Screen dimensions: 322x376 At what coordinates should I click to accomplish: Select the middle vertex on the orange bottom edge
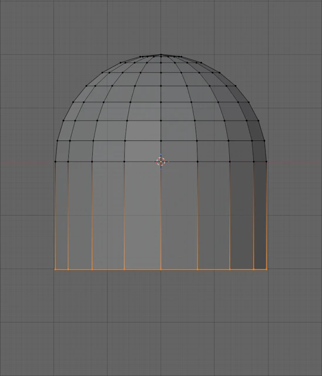[161, 269]
